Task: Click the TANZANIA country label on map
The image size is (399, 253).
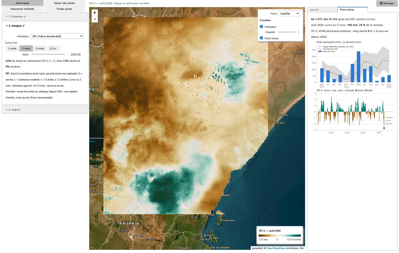Action: tap(128, 223)
